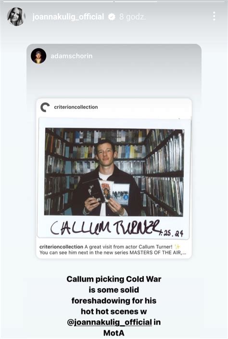228x339 pixels.
Task: View the Callum Turner polaroid photo
Action: pos(114,172)
